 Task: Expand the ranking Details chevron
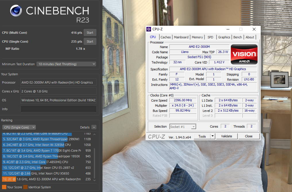pyautogui.click(x=94, y=127)
